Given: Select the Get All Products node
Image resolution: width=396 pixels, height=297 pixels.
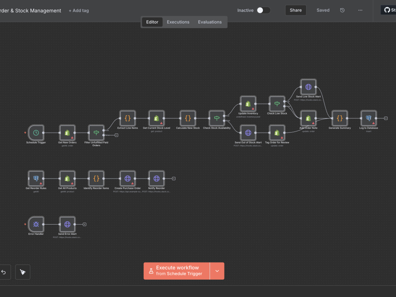Looking at the screenshot, I should pyautogui.click(x=67, y=179).
